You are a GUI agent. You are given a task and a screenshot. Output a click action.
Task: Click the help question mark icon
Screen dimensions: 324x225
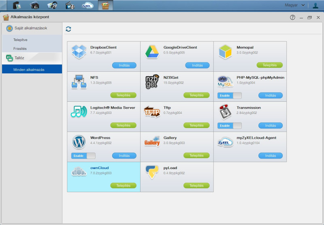[292, 17]
